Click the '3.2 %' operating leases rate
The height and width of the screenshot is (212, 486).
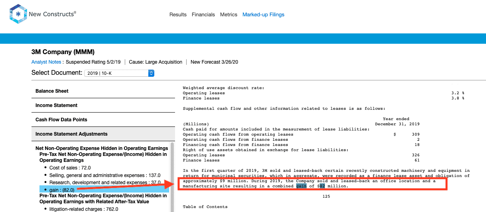(458, 93)
